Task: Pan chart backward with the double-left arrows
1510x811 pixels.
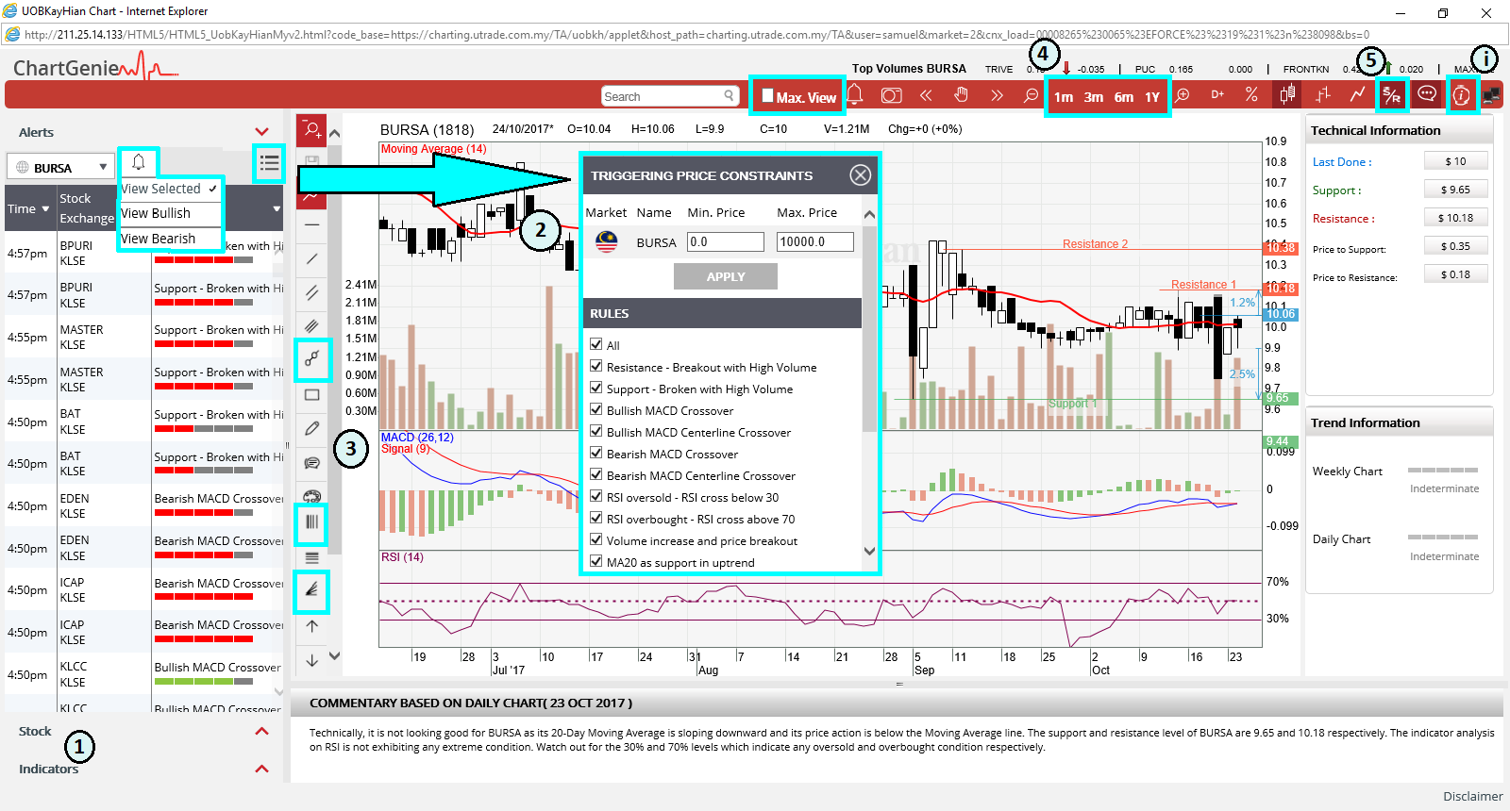Action: 926,95
